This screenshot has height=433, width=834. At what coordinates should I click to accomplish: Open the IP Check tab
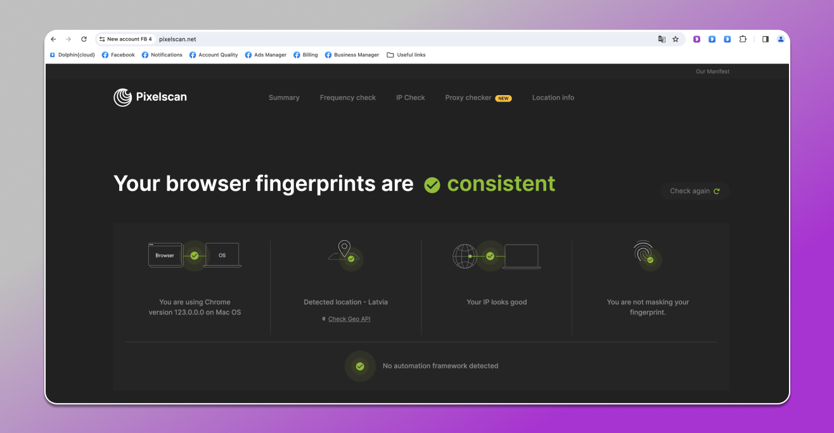tap(411, 98)
